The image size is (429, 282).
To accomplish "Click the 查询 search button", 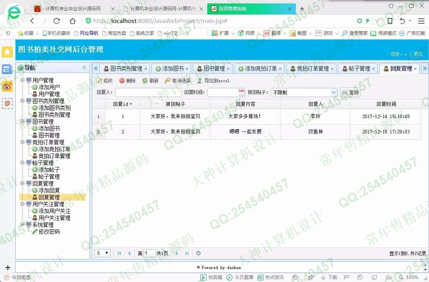I will (x=350, y=92).
